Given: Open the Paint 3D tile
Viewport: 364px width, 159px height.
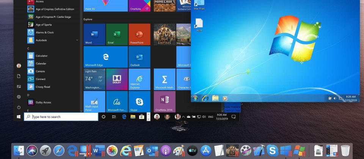Looking at the screenshot, I should click(106, 6).
